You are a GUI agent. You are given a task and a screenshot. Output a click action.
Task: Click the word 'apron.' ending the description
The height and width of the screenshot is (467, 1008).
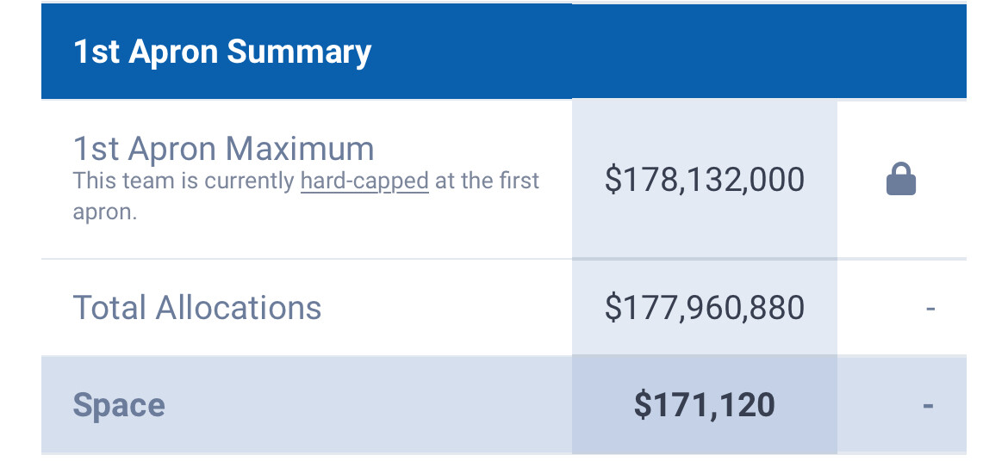pyautogui.click(x=104, y=212)
